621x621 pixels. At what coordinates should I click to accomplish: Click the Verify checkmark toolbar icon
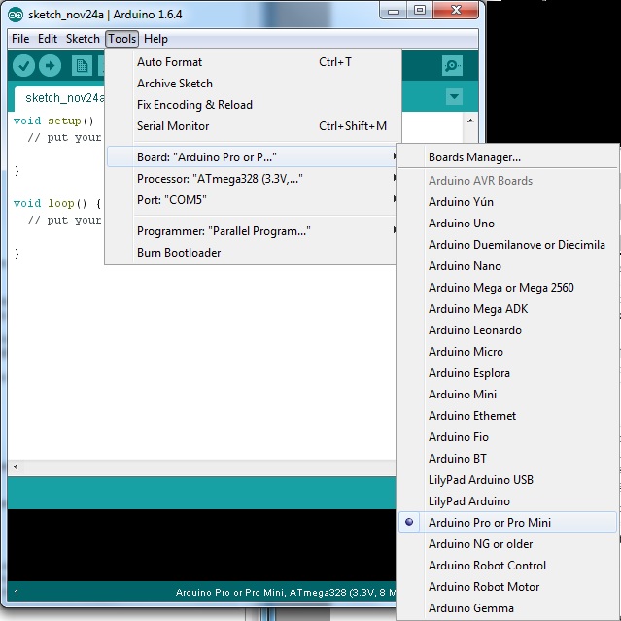tap(24, 65)
